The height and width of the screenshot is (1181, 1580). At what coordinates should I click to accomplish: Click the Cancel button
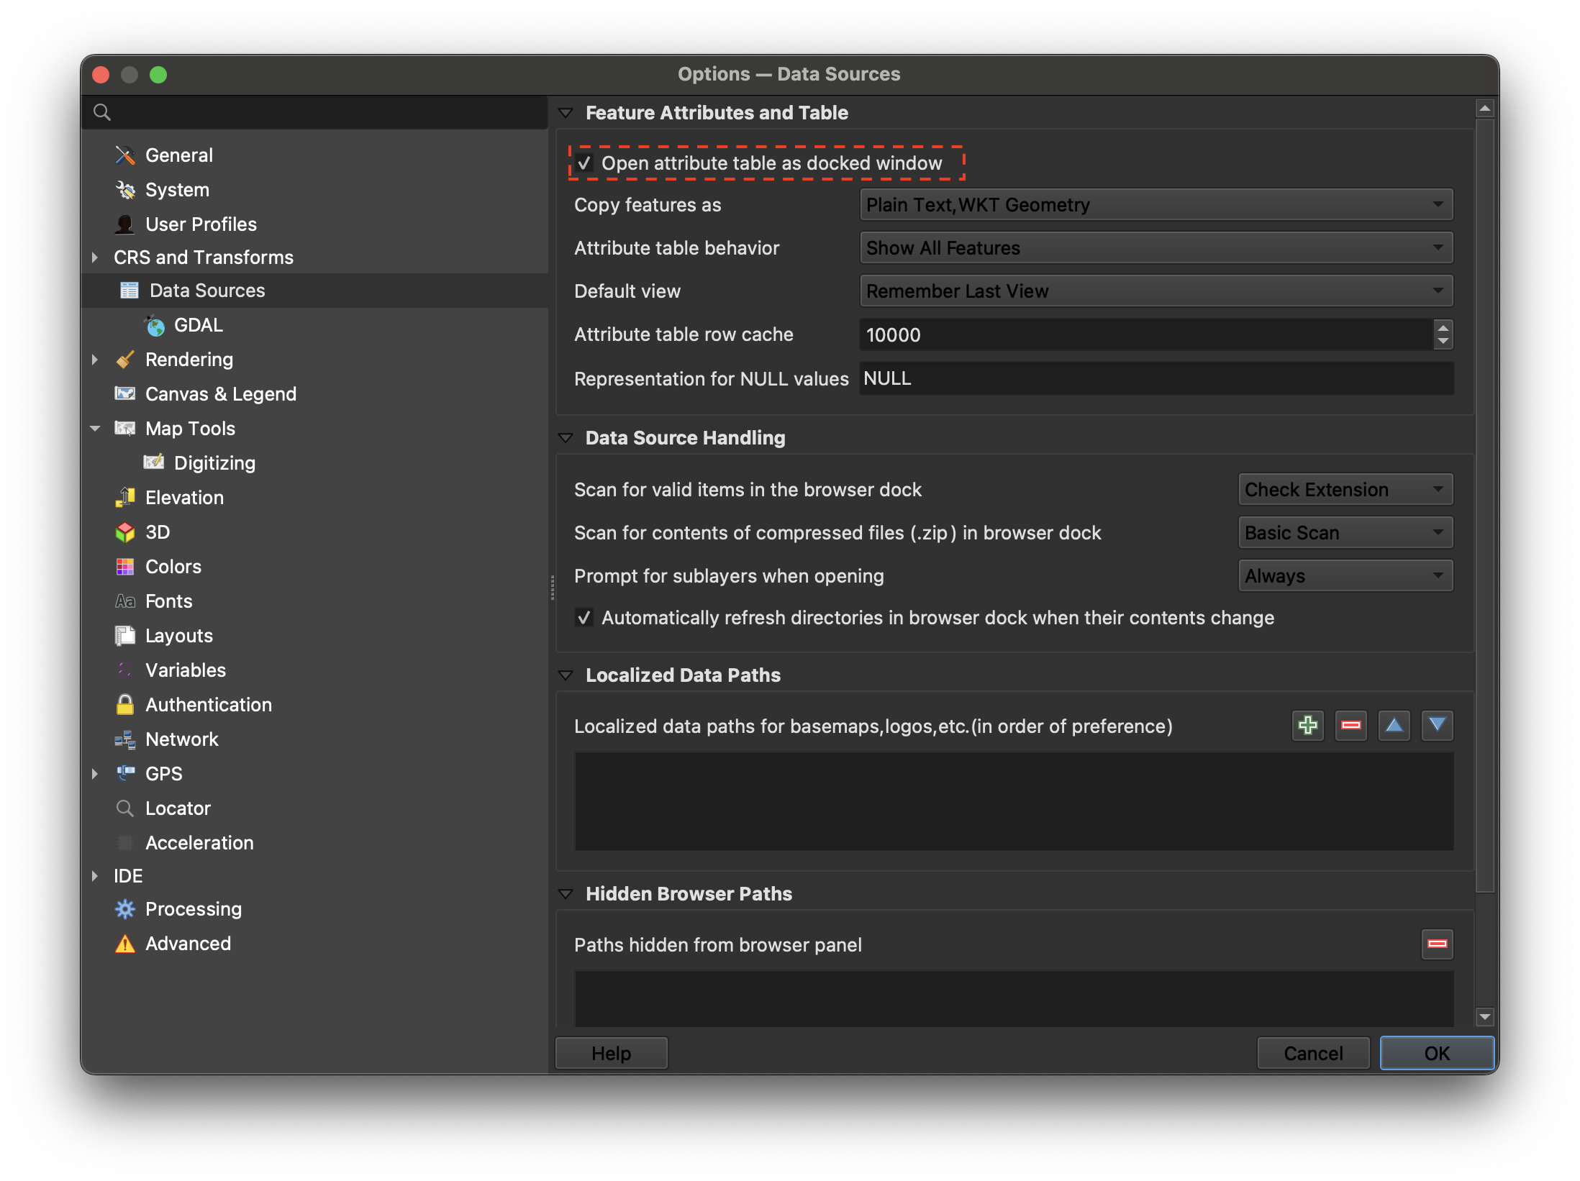(1312, 1053)
